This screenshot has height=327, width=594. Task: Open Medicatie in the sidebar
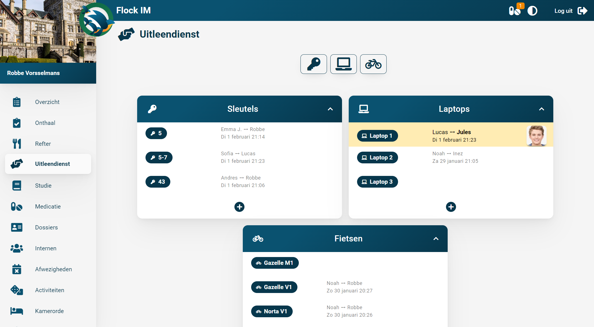click(48, 207)
